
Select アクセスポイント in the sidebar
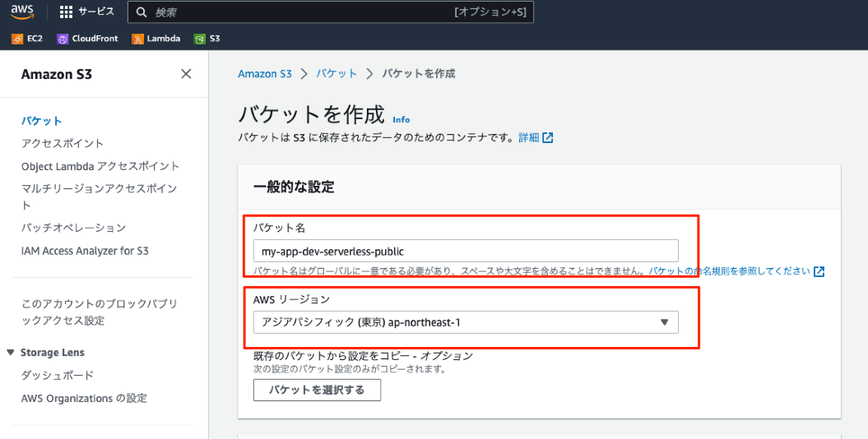pyautogui.click(x=63, y=143)
